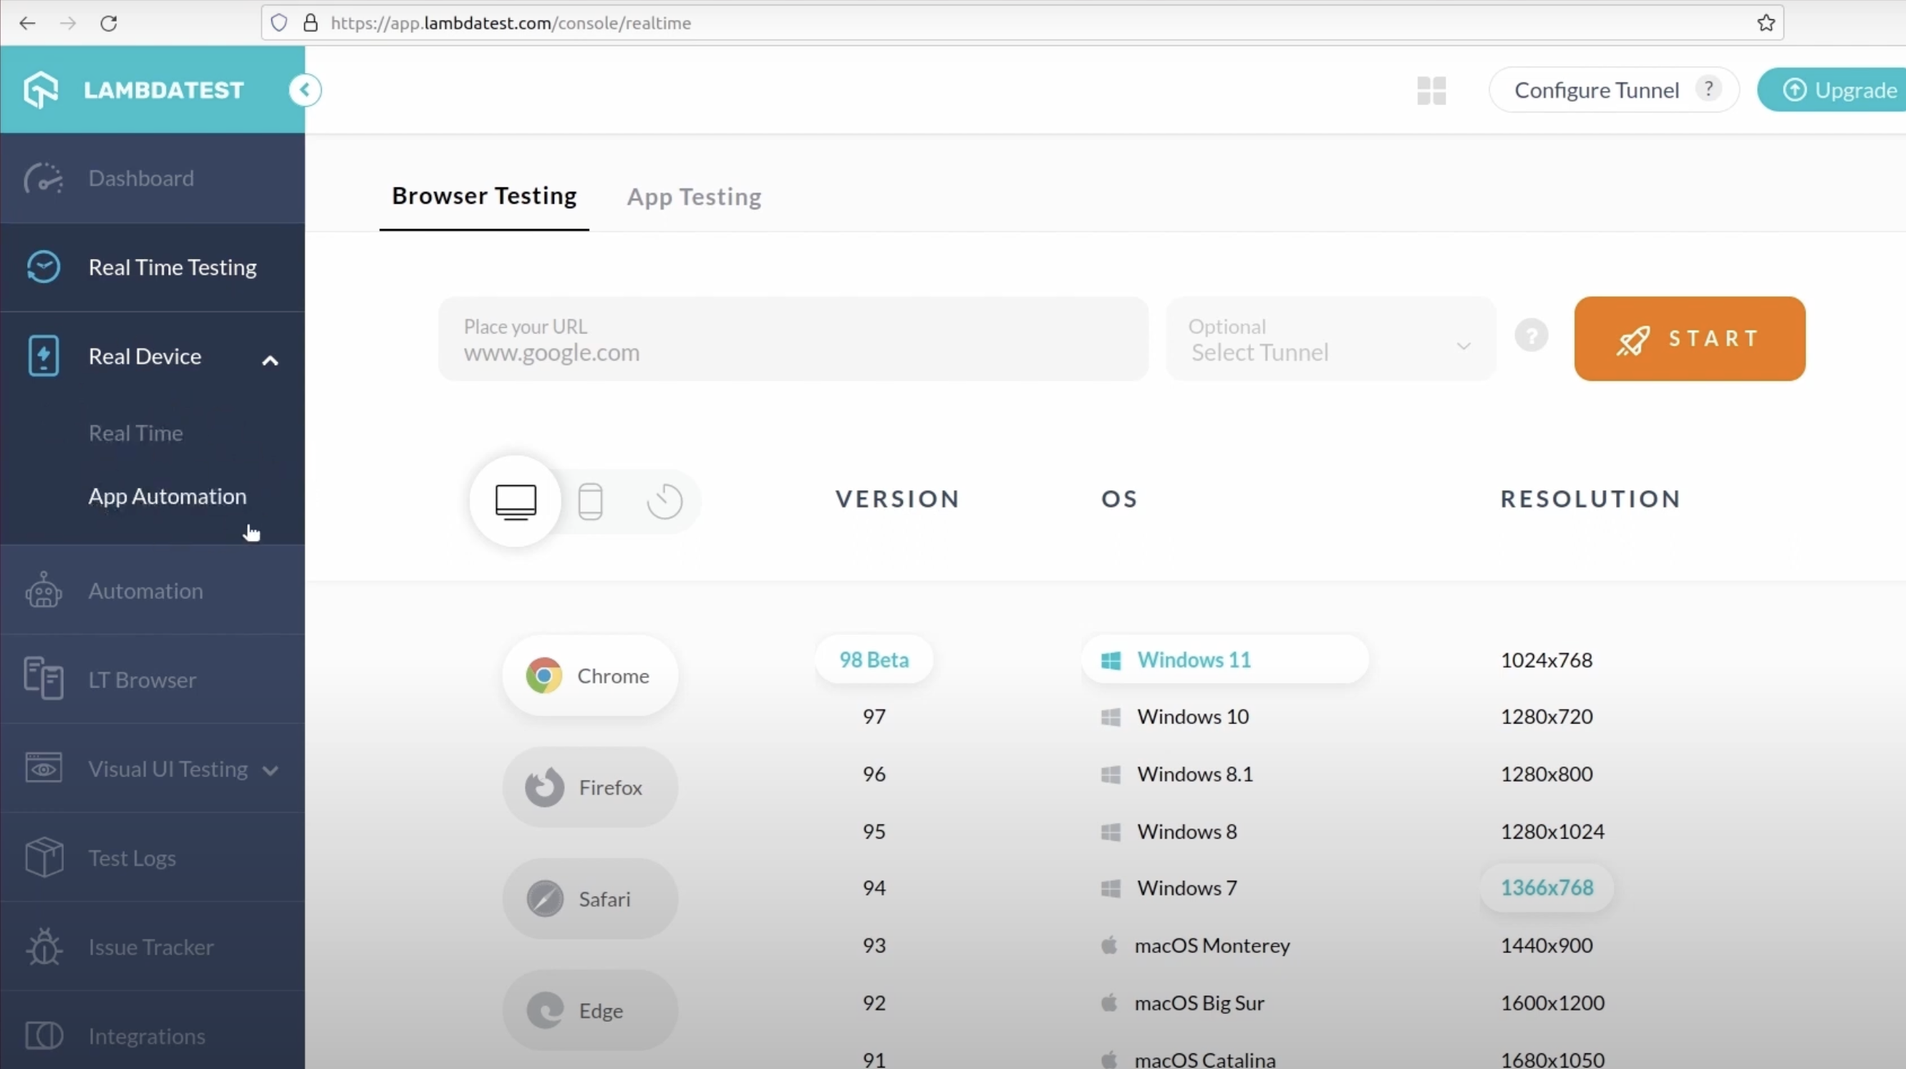Select macOS Monterey OS
Viewport: 1906px width, 1069px height.
coord(1196,945)
